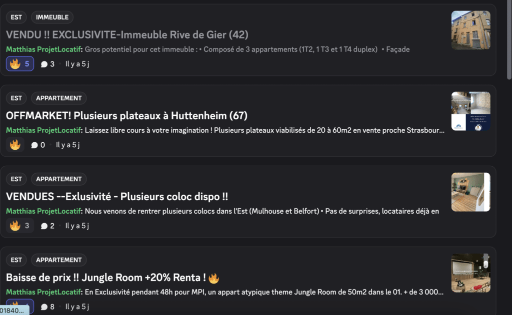Open the Huttenheim plateaux thumbnail image
This screenshot has width=512, height=315.
click(470, 111)
